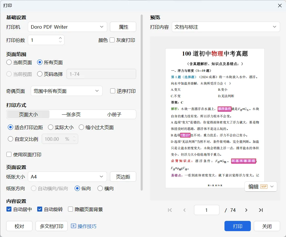This screenshot has width=286, height=237.
Task: Open 页边距 settings button
Action: [x=123, y=177]
